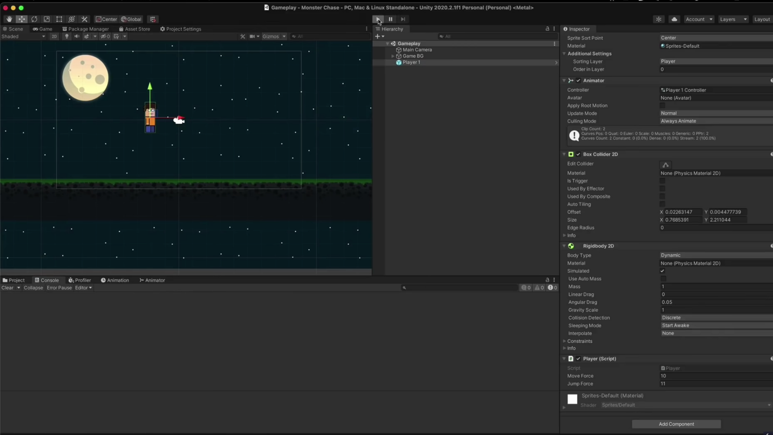Switch to the Profiler tab
The image size is (773, 435).
80,280
